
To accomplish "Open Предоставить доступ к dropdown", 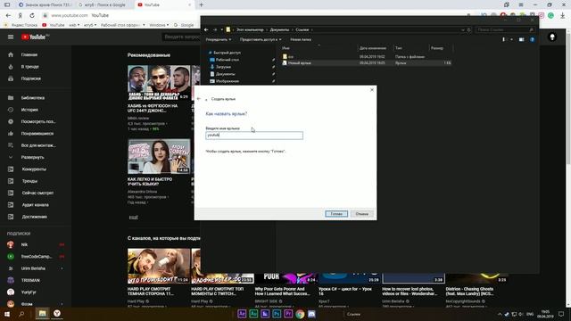I will [261, 39].
